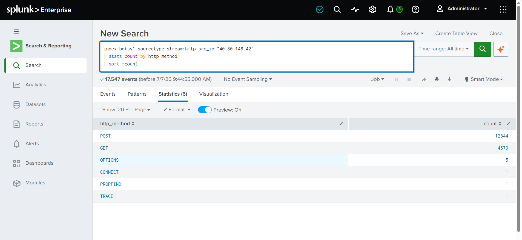Click the GET method value

pos(104,148)
